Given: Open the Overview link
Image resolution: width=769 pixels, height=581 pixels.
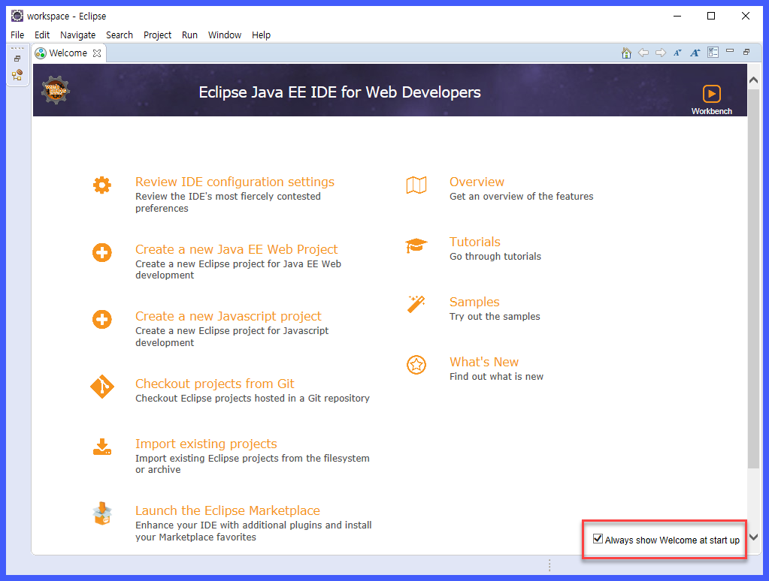Looking at the screenshot, I should click(477, 182).
